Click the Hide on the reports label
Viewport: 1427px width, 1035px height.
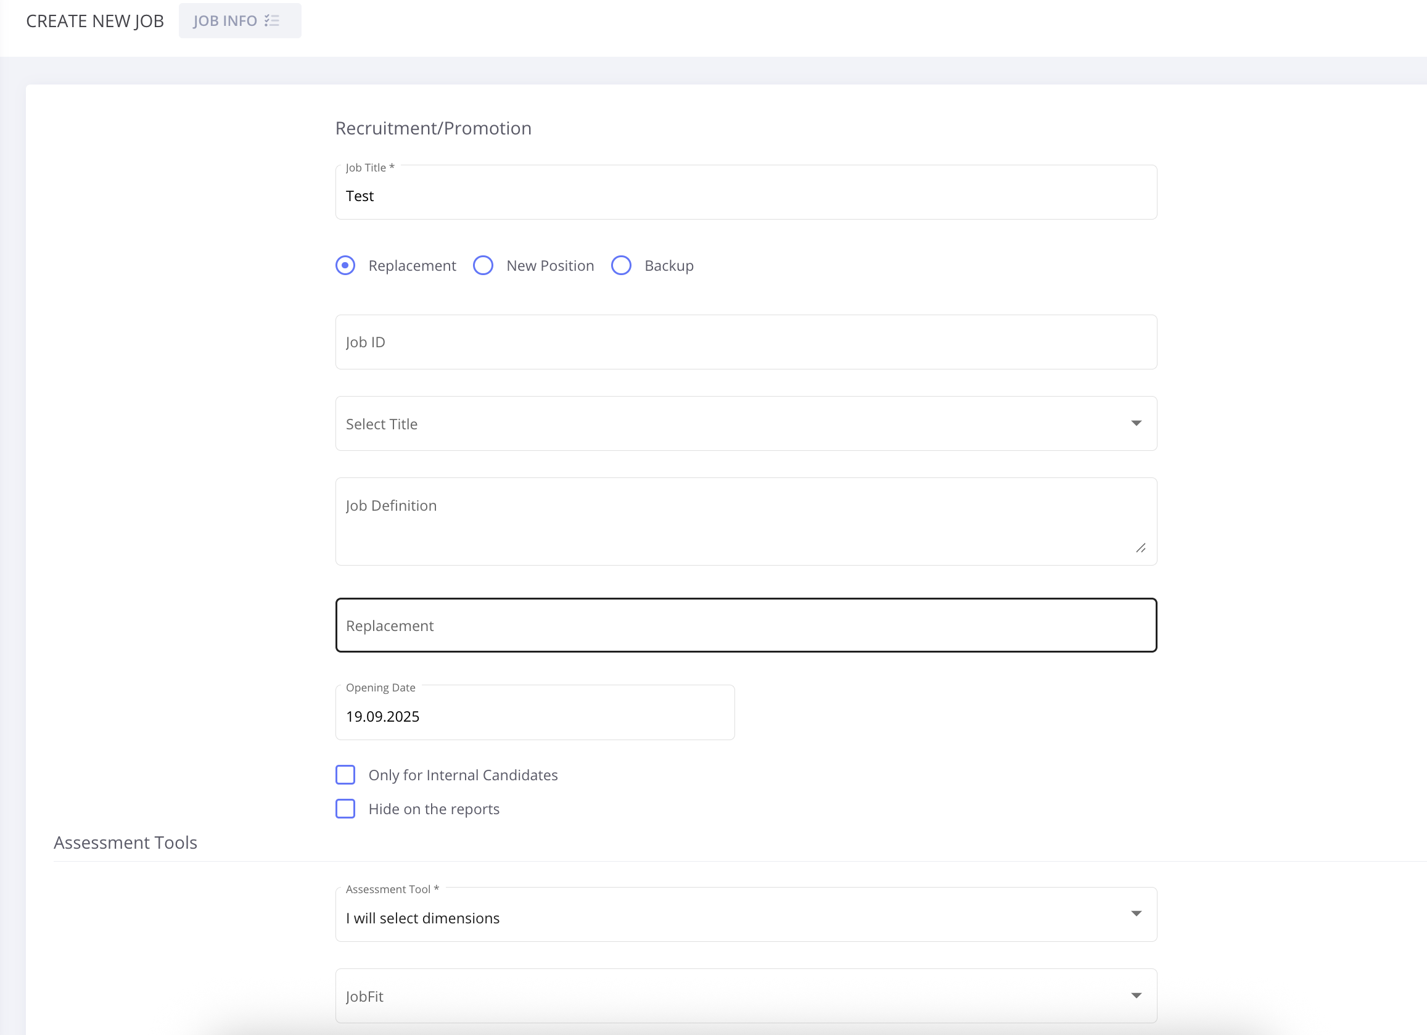[x=434, y=809]
